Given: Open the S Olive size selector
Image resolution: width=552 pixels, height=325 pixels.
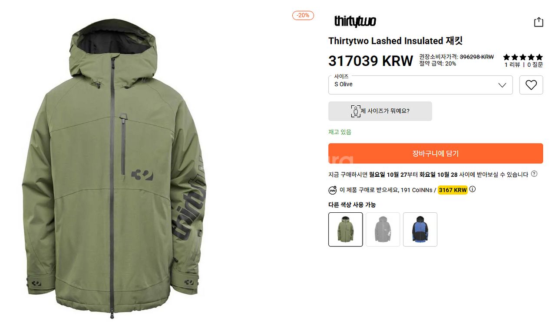Looking at the screenshot, I should point(420,85).
